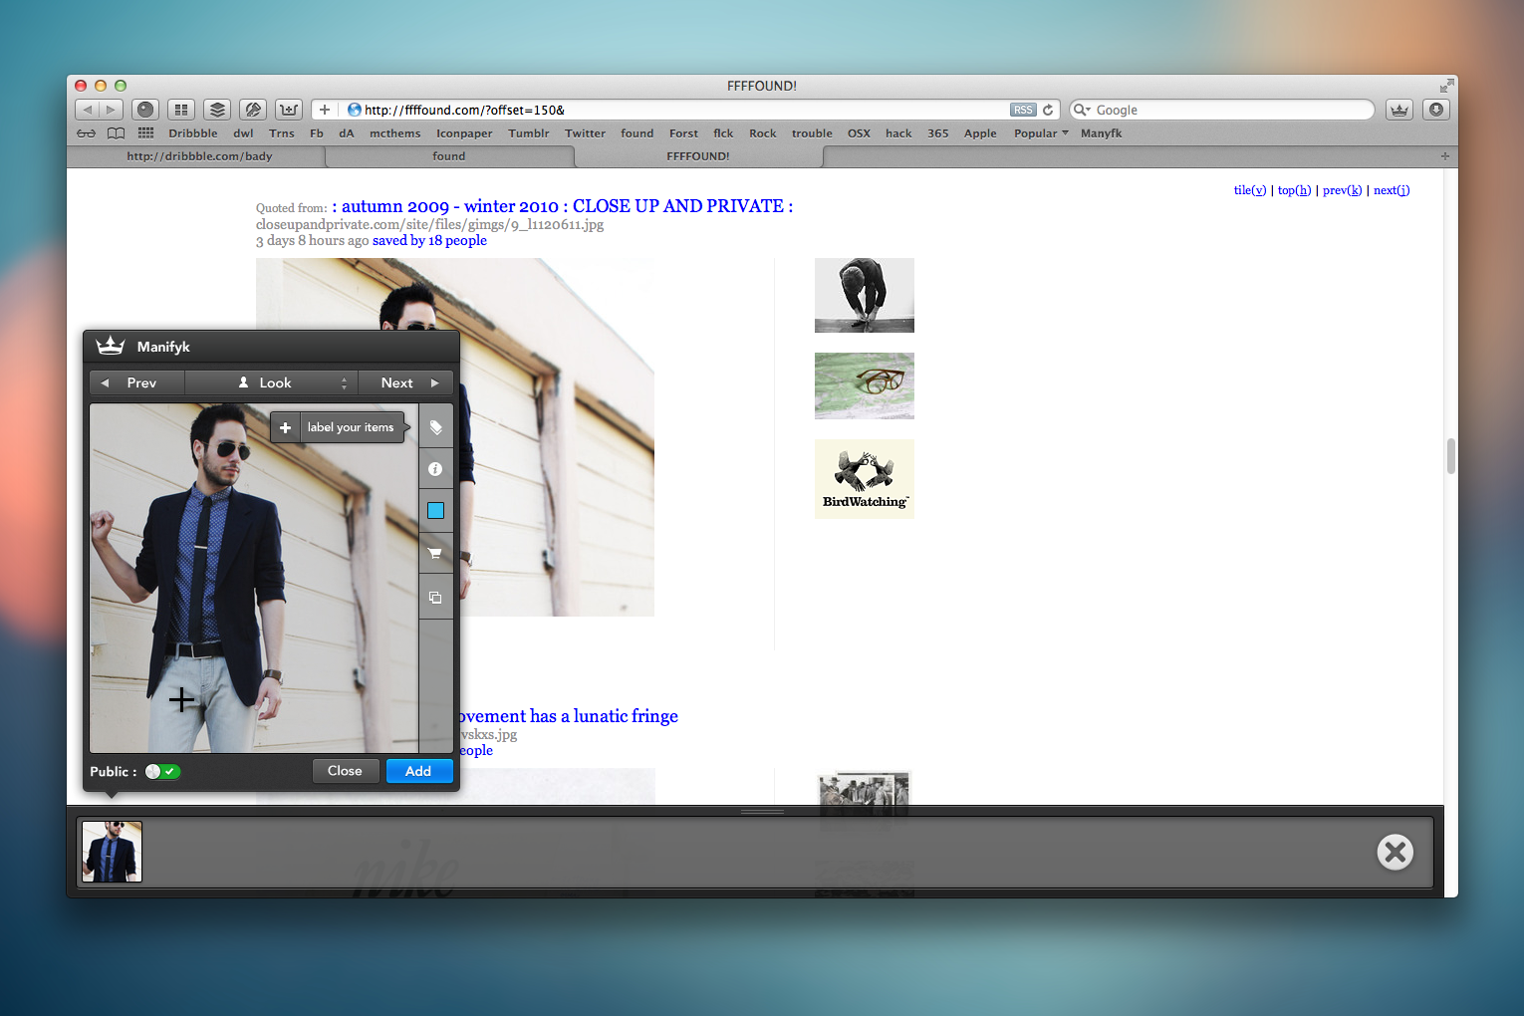The image size is (1524, 1016).
Task: Open the Iconpaper bookmark
Action: (x=464, y=133)
